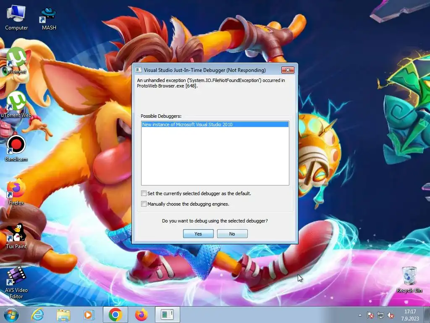The image size is (430, 323).
Task: Select the AVS Video Editor shortcut
Action: tap(16, 283)
